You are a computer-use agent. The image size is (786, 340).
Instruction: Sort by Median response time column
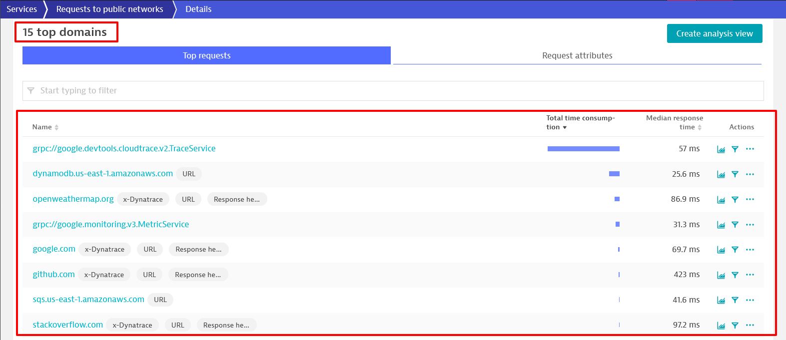674,122
